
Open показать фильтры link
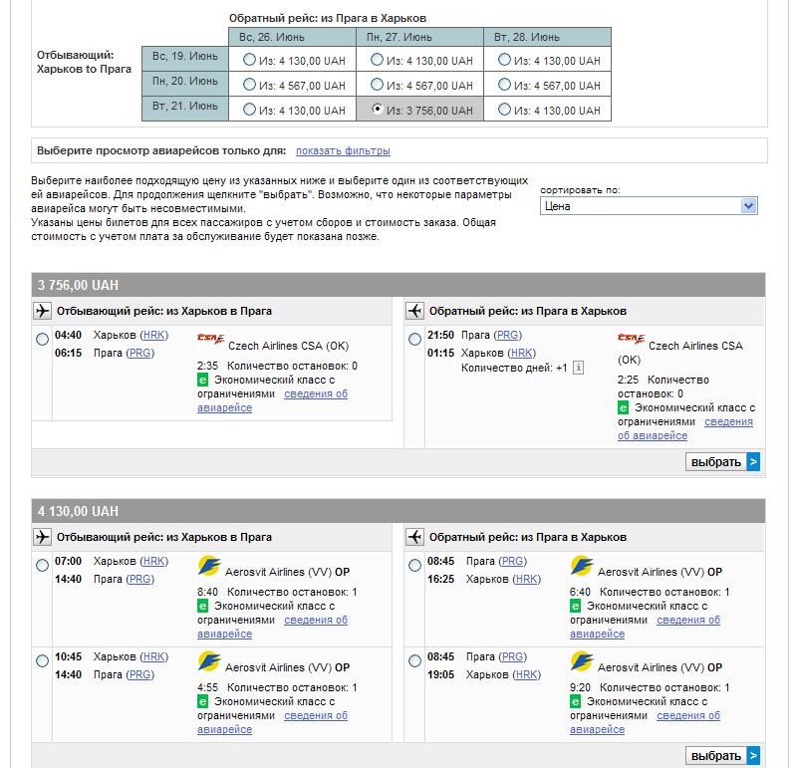[343, 151]
